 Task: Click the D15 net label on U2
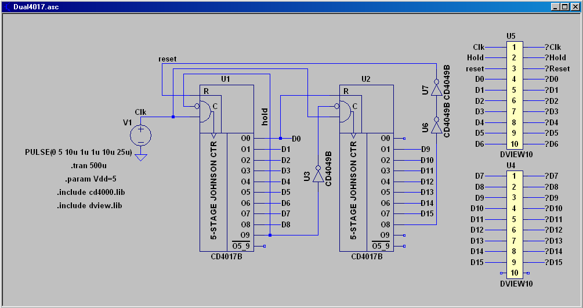(x=427, y=213)
